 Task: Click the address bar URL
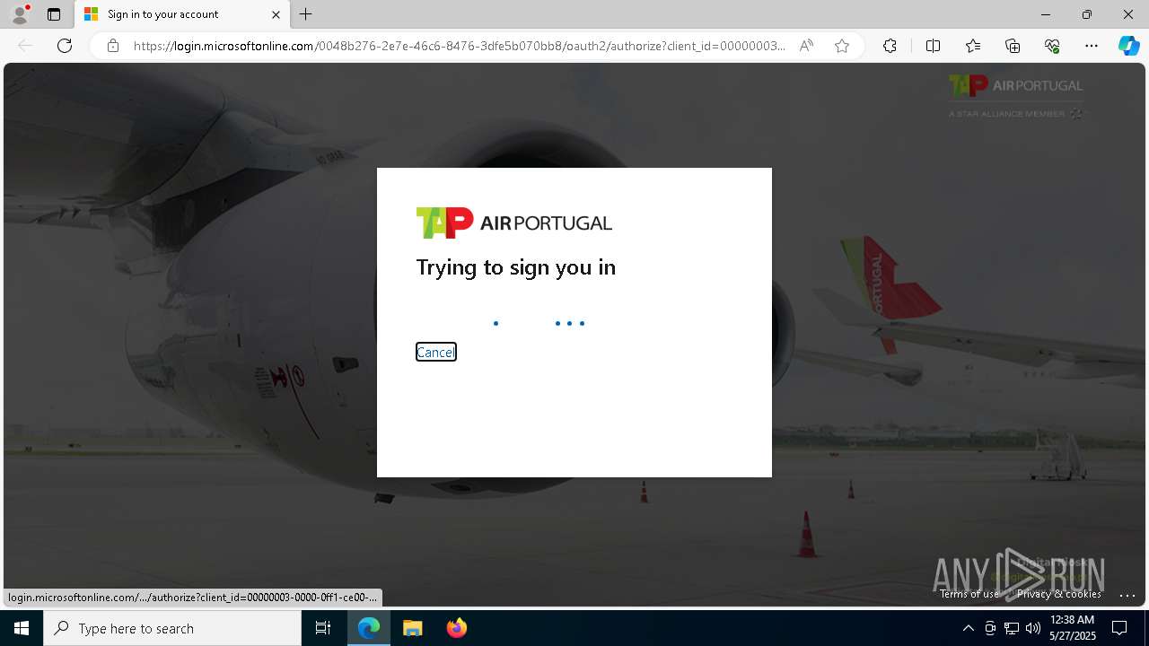point(459,46)
